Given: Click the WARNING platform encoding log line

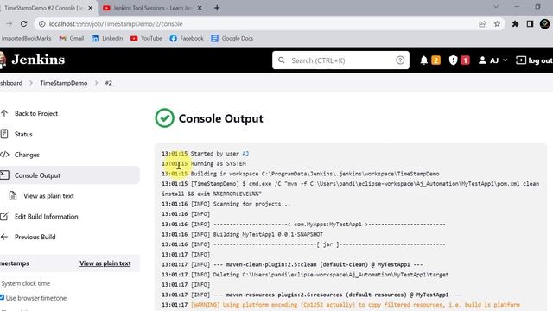Looking at the screenshot, I should coord(355,305).
